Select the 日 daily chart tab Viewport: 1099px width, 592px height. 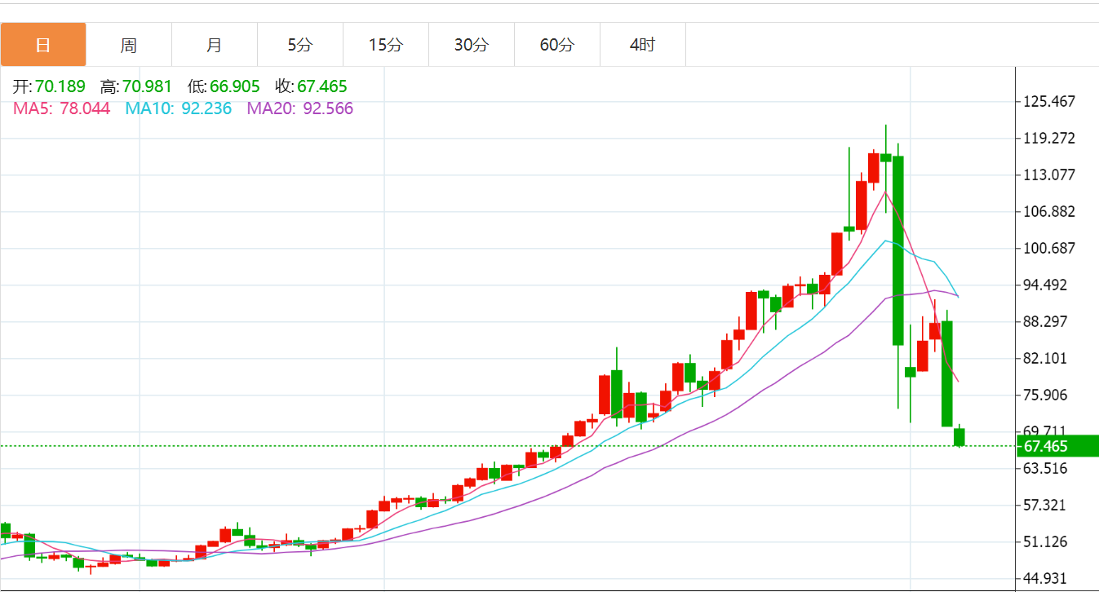pos(43,45)
